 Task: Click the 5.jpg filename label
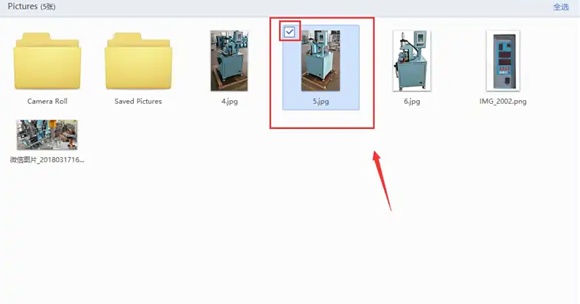click(321, 102)
